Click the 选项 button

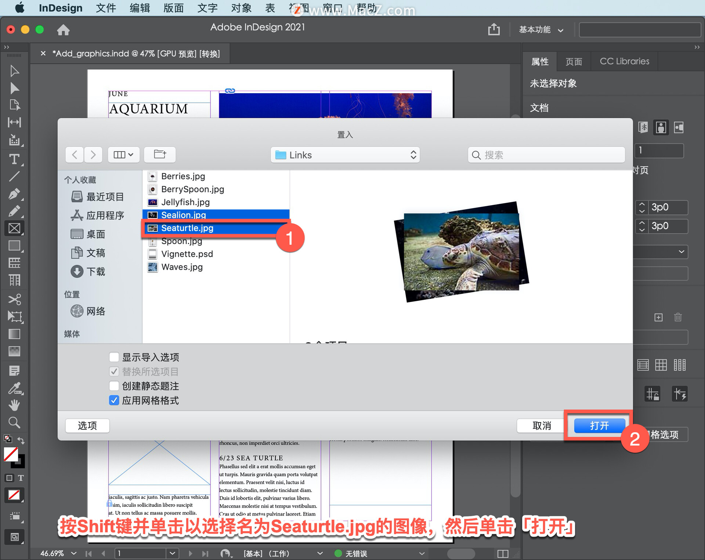tap(87, 426)
